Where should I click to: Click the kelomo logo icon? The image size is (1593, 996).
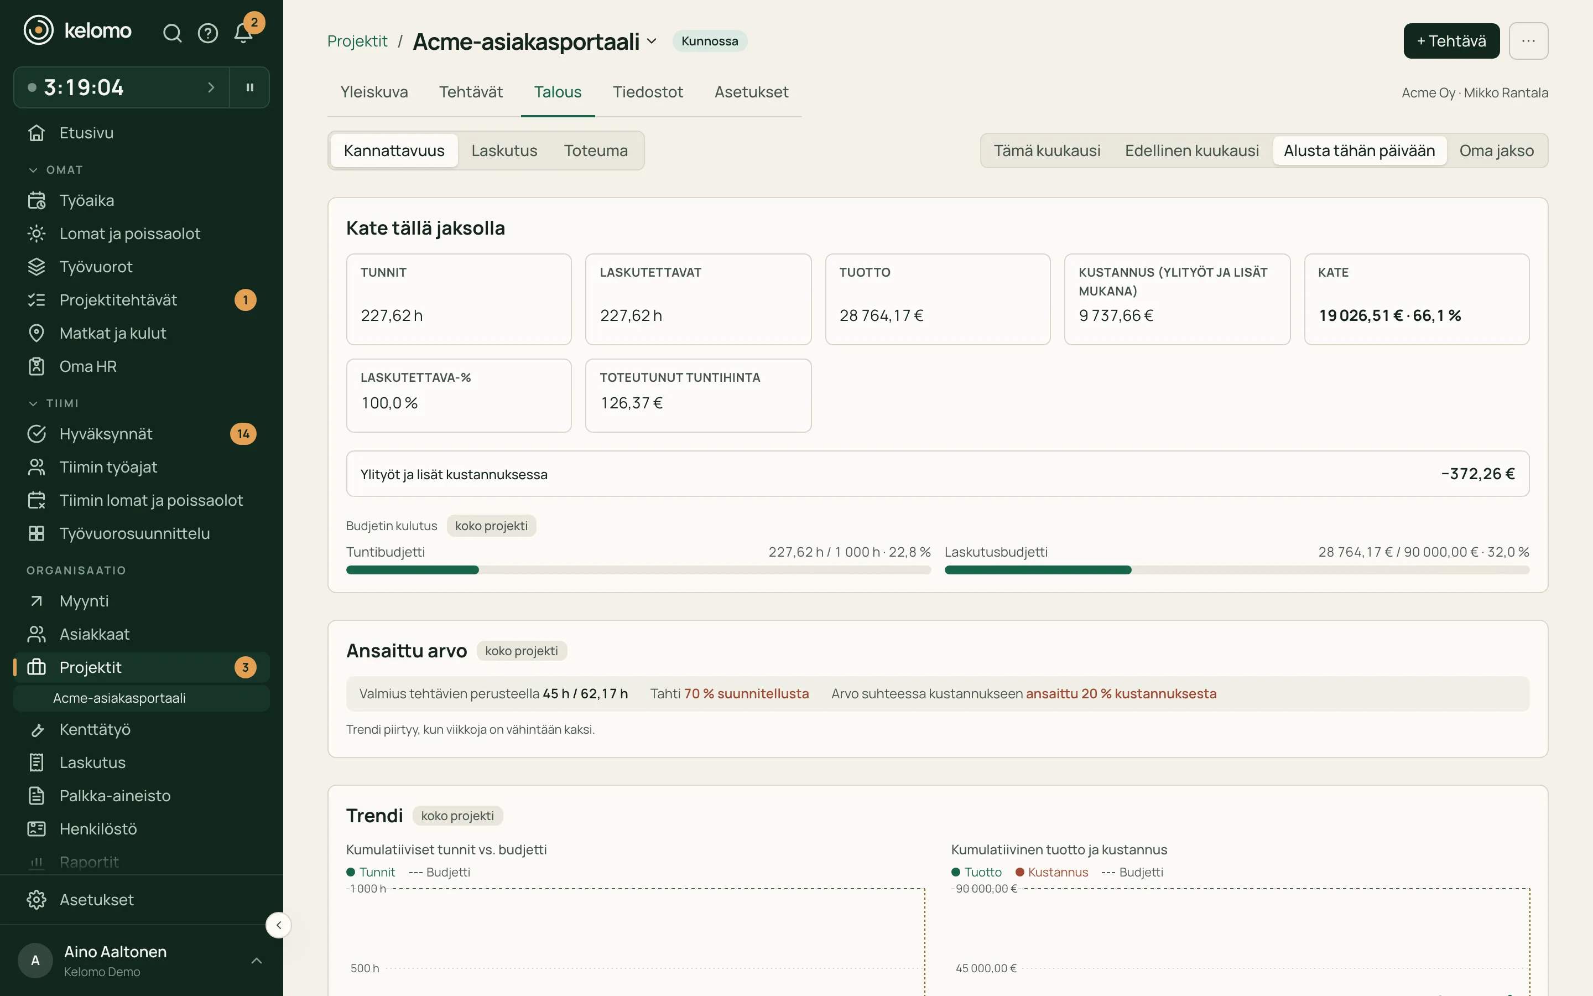pos(38,30)
